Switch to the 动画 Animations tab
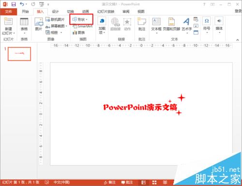Screen dimensions: 242x186 86,12
